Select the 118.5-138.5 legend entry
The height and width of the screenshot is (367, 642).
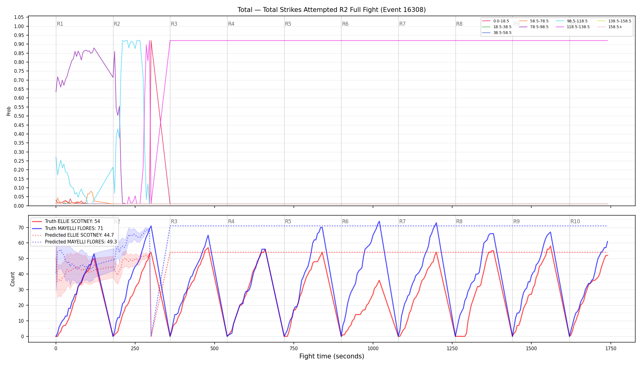[573, 27]
